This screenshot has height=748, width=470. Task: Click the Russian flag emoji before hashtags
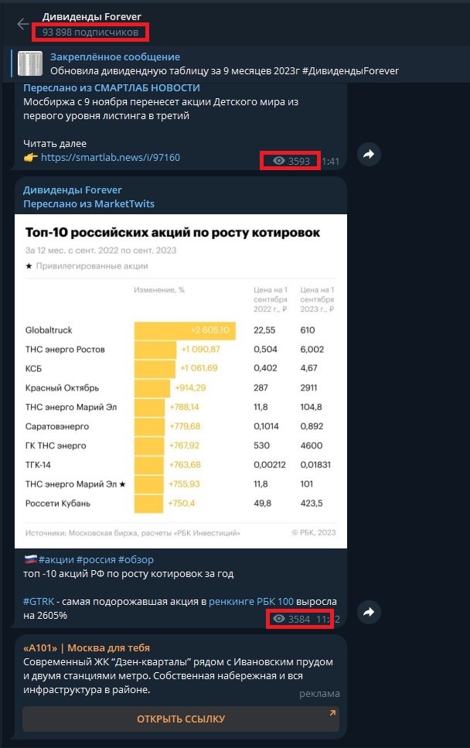tap(29, 559)
